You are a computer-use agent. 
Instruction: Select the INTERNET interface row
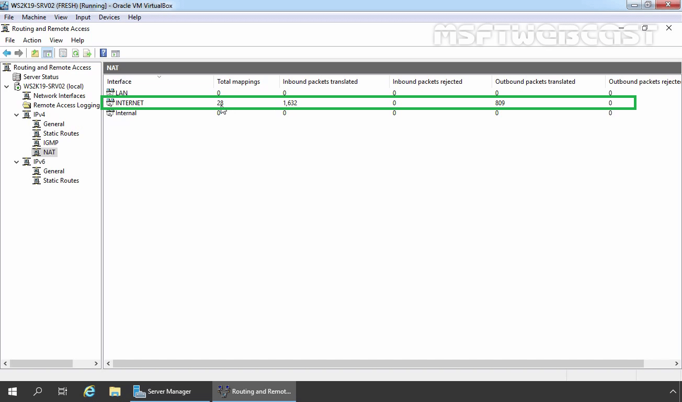pos(129,103)
